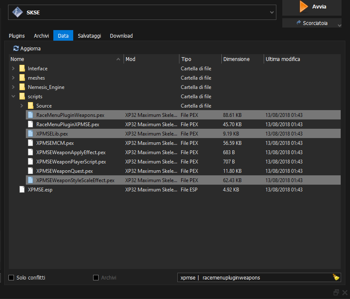Click the Mod cell of XPMSE.esp
The width and height of the screenshot is (350, 299).
coord(151,190)
